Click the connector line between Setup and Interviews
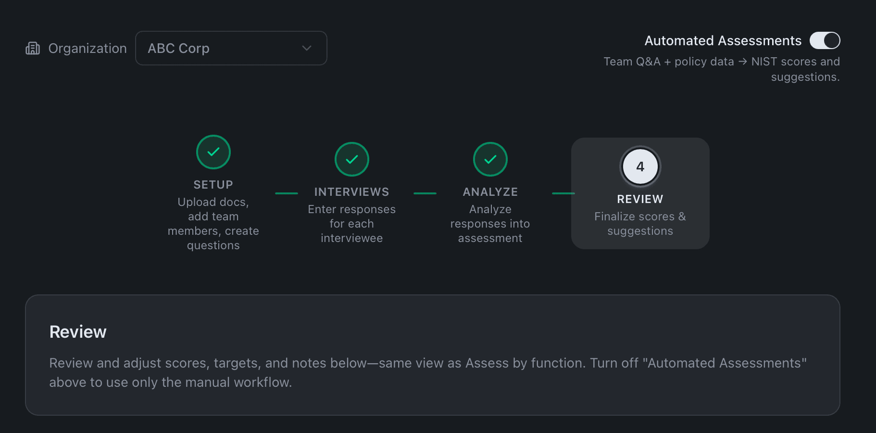Screen dimensions: 876x433 click(287, 193)
